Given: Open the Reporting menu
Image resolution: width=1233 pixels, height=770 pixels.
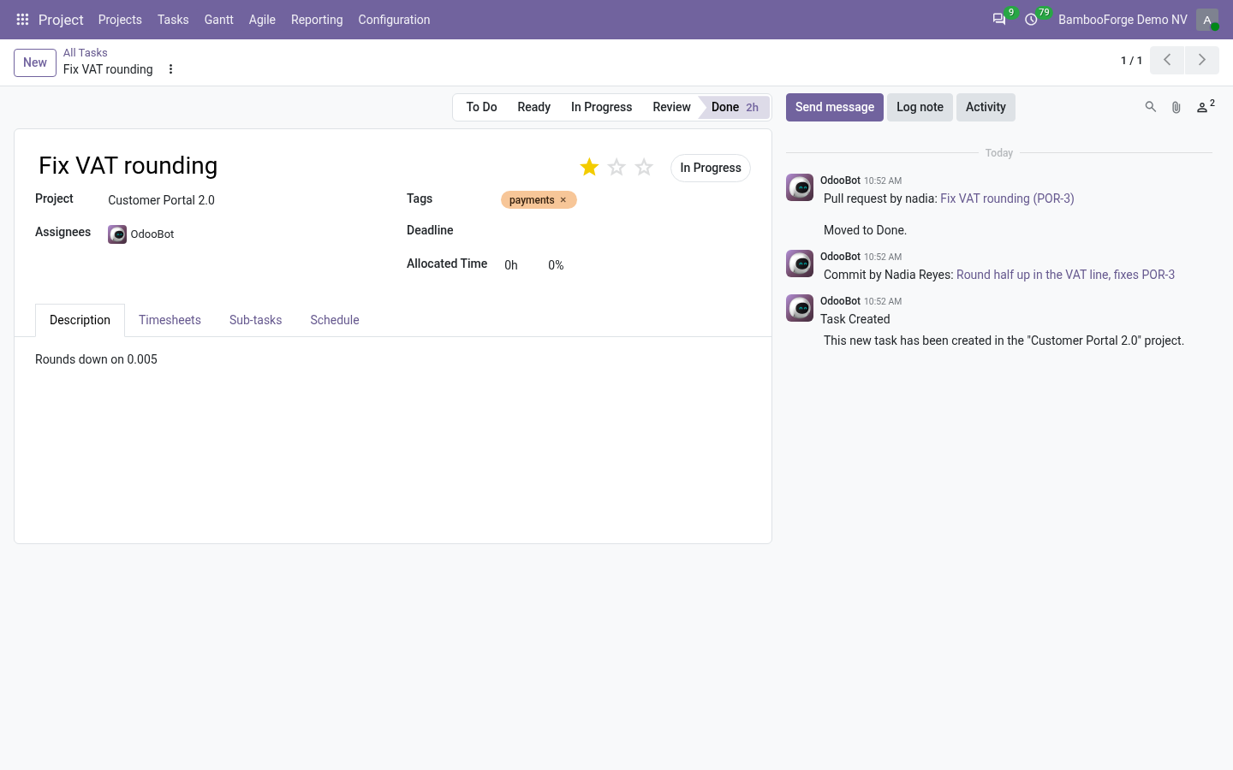Looking at the screenshot, I should [x=317, y=20].
